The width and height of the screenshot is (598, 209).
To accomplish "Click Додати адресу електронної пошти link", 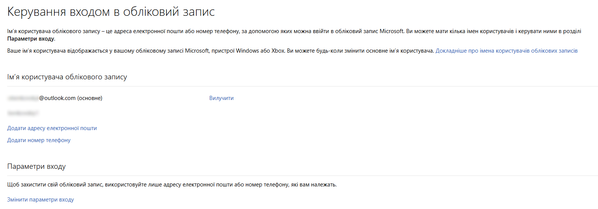I will point(52,128).
